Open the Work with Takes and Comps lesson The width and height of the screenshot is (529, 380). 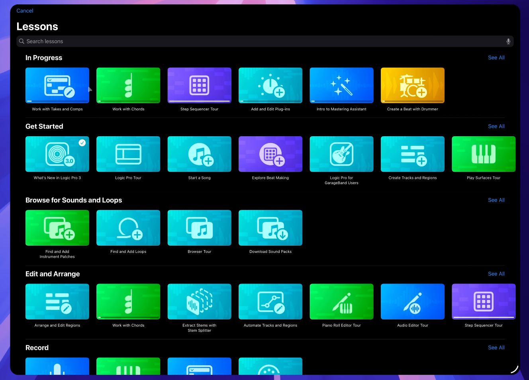coord(57,85)
